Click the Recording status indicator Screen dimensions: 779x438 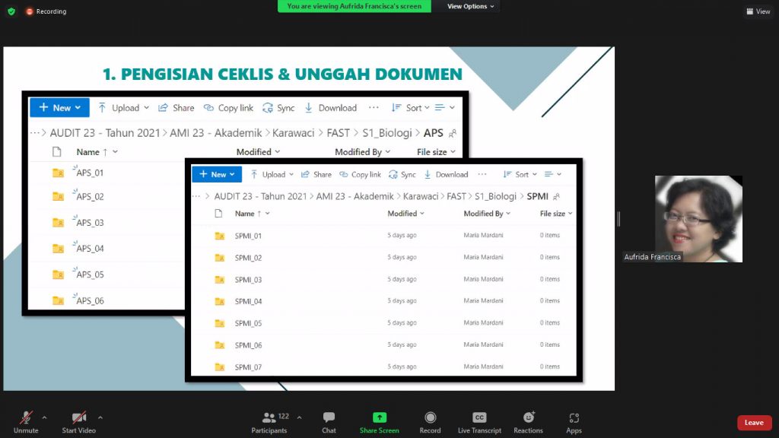click(x=46, y=11)
